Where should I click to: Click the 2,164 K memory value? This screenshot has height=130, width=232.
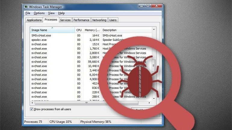tap(94, 40)
